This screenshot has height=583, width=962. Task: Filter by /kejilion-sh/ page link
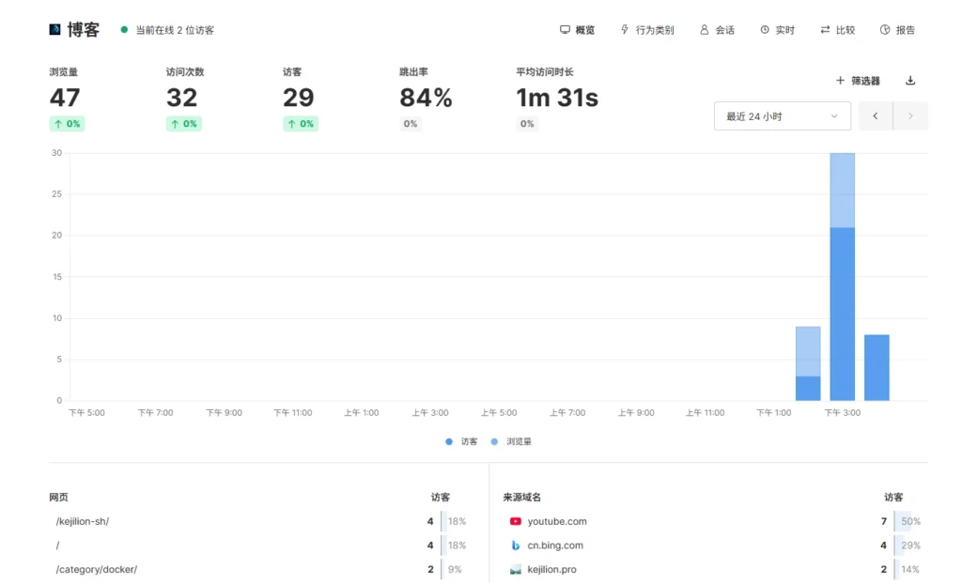83,521
